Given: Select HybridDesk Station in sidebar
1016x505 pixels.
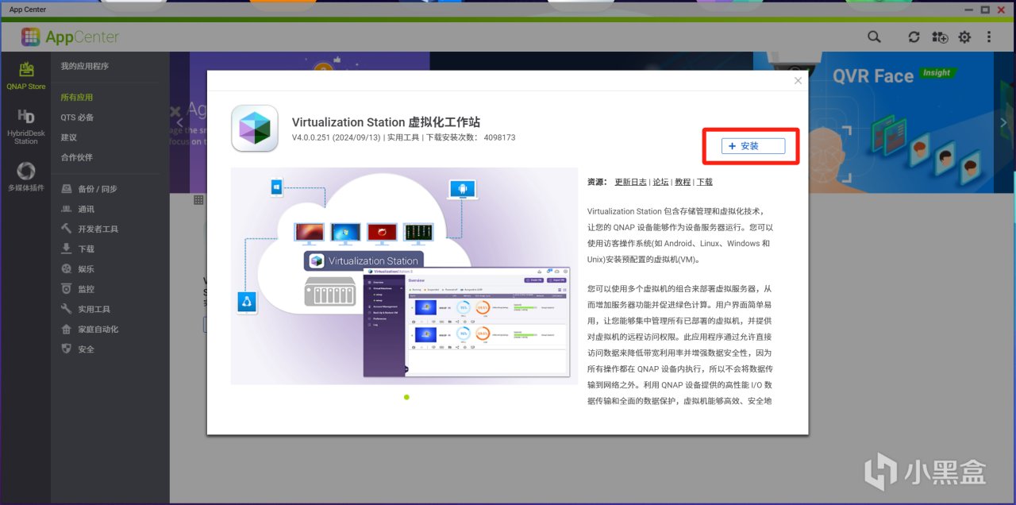Looking at the screenshot, I should (26, 127).
